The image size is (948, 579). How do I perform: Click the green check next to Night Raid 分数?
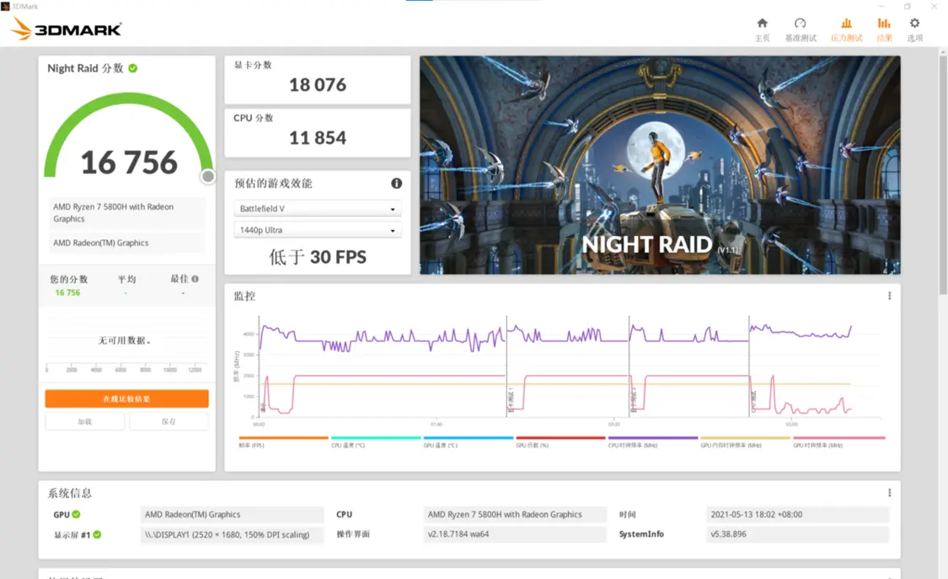[x=133, y=68]
